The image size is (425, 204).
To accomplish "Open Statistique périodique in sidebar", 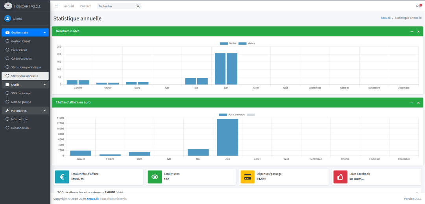I will click(26, 67).
